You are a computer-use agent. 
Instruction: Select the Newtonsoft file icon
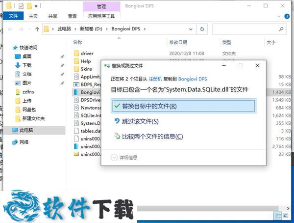pos(76,108)
